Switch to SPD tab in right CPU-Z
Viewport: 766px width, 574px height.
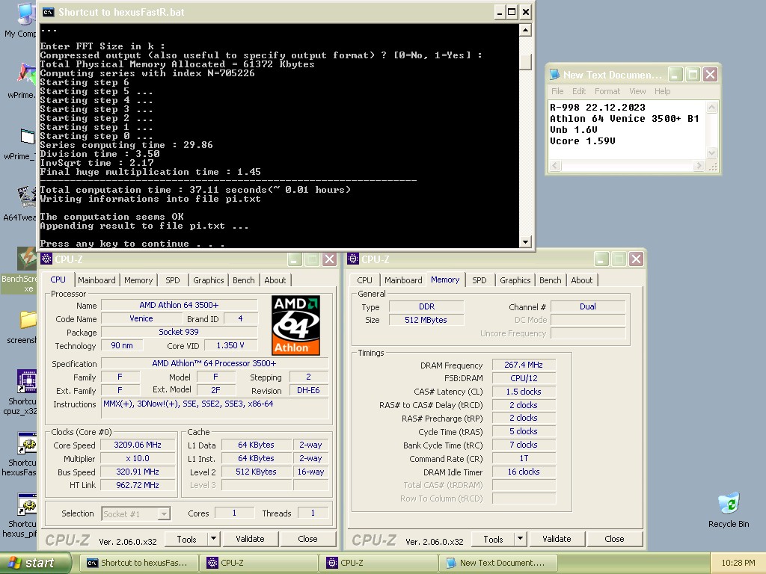(479, 280)
